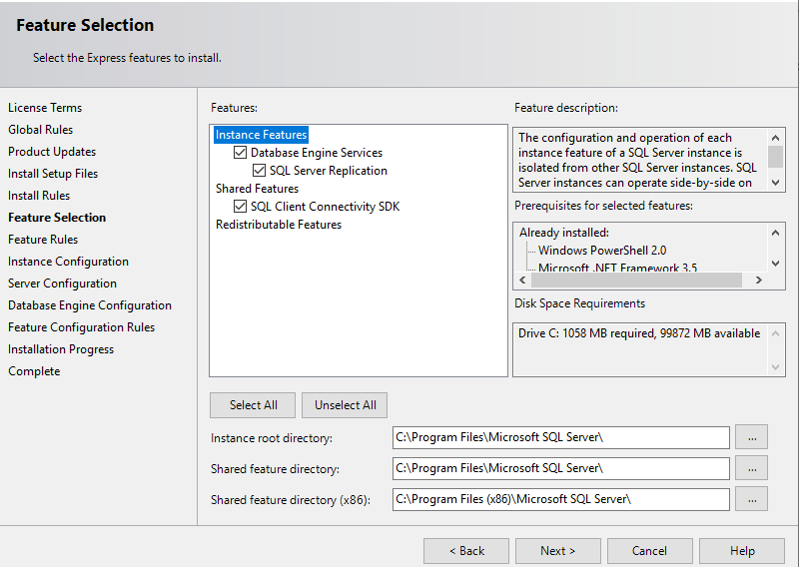The width and height of the screenshot is (799, 567).
Task: Click the Complete step in sidebar
Action: [x=34, y=371]
